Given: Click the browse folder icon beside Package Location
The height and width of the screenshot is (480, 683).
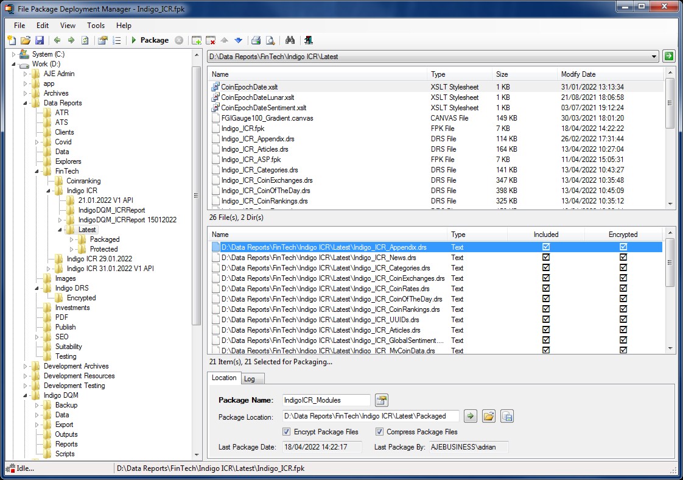Looking at the screenshot, I should (488, 416).
